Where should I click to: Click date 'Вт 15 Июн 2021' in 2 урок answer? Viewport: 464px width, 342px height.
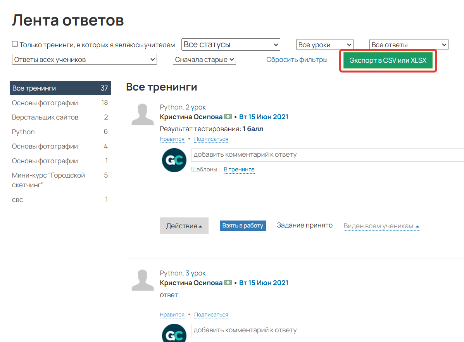(x=264, y=117)
